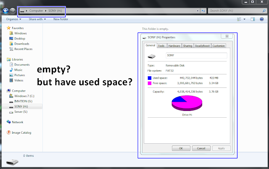Click the Windows folder icon in Favorites
Screen dimensions: 269x169
pyautogui.click(x=11, y=33)
